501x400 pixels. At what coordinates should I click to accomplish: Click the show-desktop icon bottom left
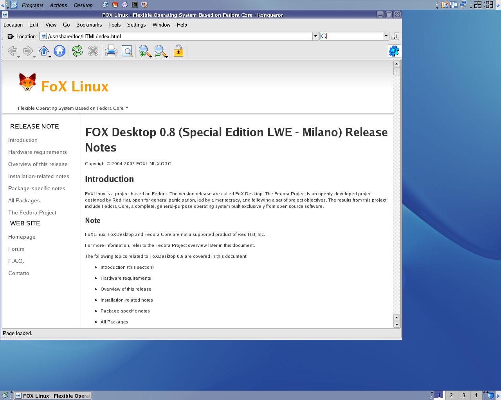pos(5,395)
